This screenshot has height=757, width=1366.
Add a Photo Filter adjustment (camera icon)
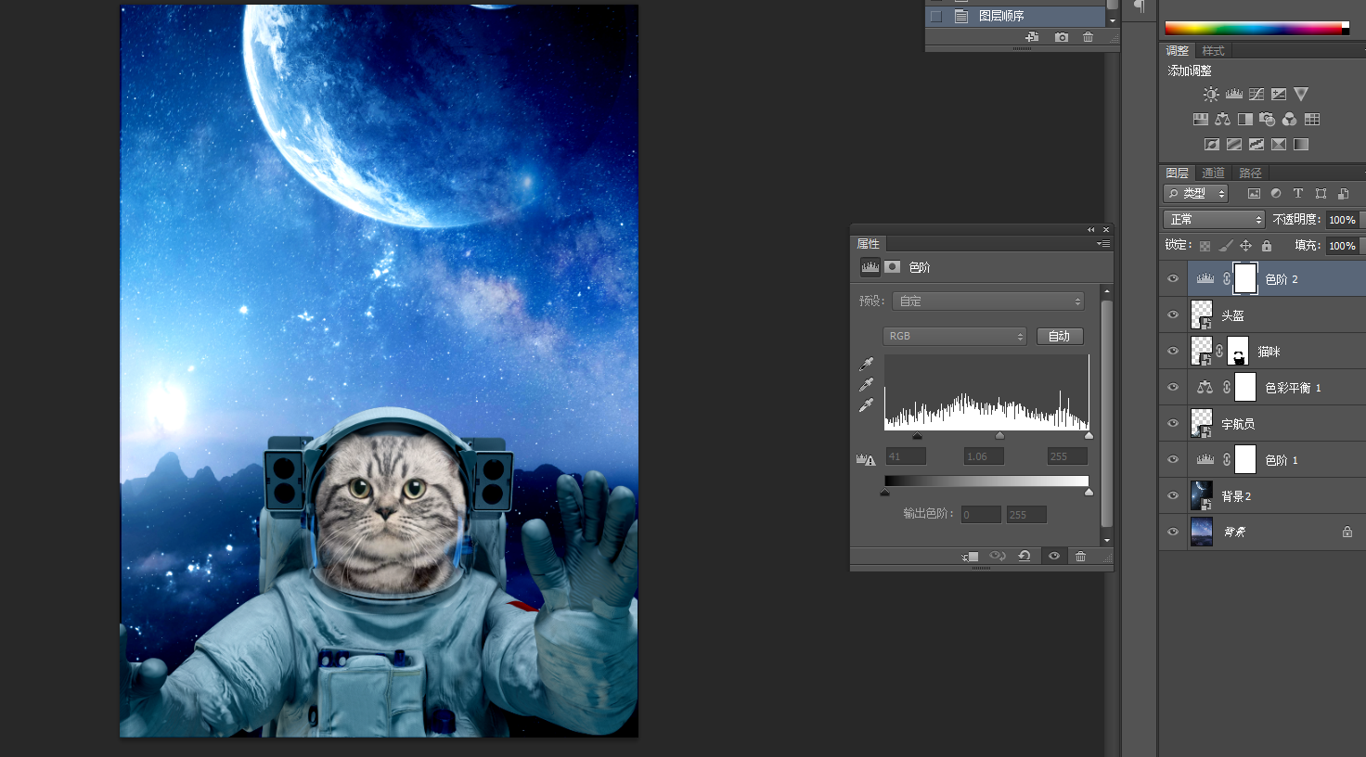[1268, 120]
